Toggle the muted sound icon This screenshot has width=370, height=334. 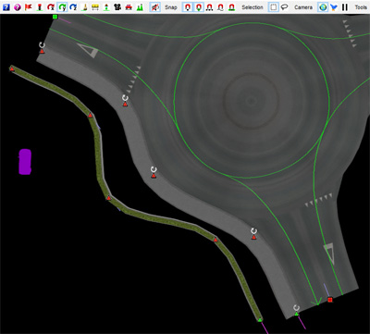pyautogui.click(x=155, y=7)
